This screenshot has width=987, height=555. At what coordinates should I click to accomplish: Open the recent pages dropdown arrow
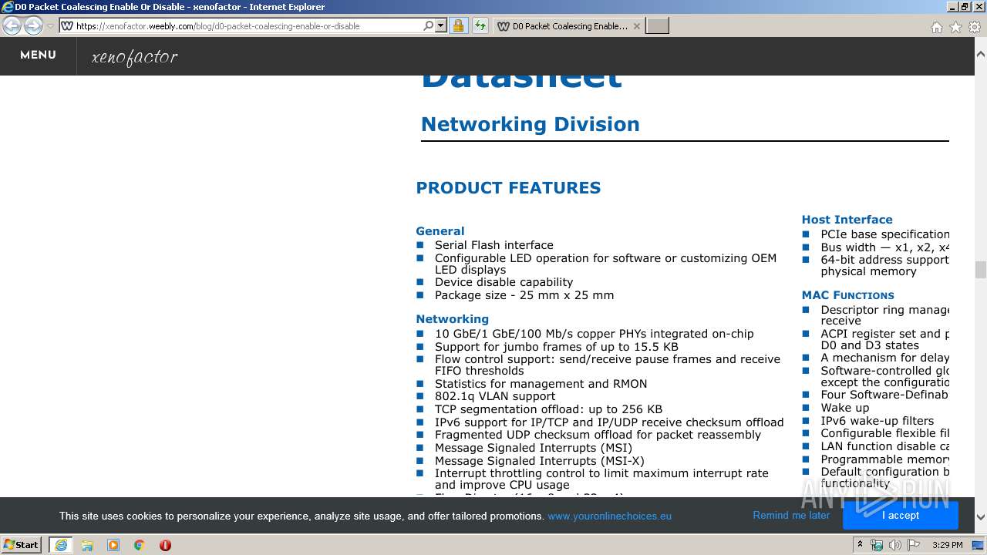pos(50,26)
